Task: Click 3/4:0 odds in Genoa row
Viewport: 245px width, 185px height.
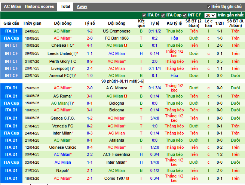Action: click(x=154, y=118)
